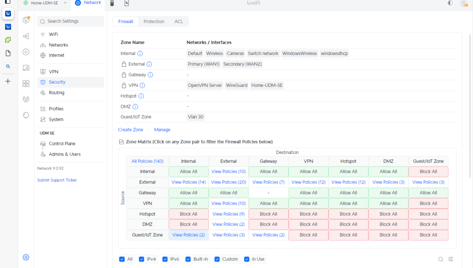473x268 pixels.
Task: Click the blue magnifier icon in the app column
Action: [8, 66]
